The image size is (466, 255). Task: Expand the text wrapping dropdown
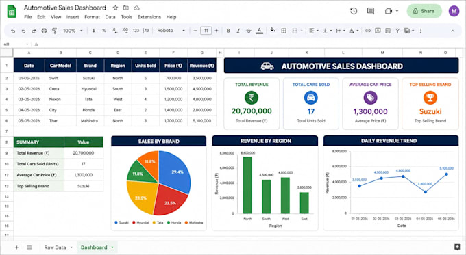(344, 31)
